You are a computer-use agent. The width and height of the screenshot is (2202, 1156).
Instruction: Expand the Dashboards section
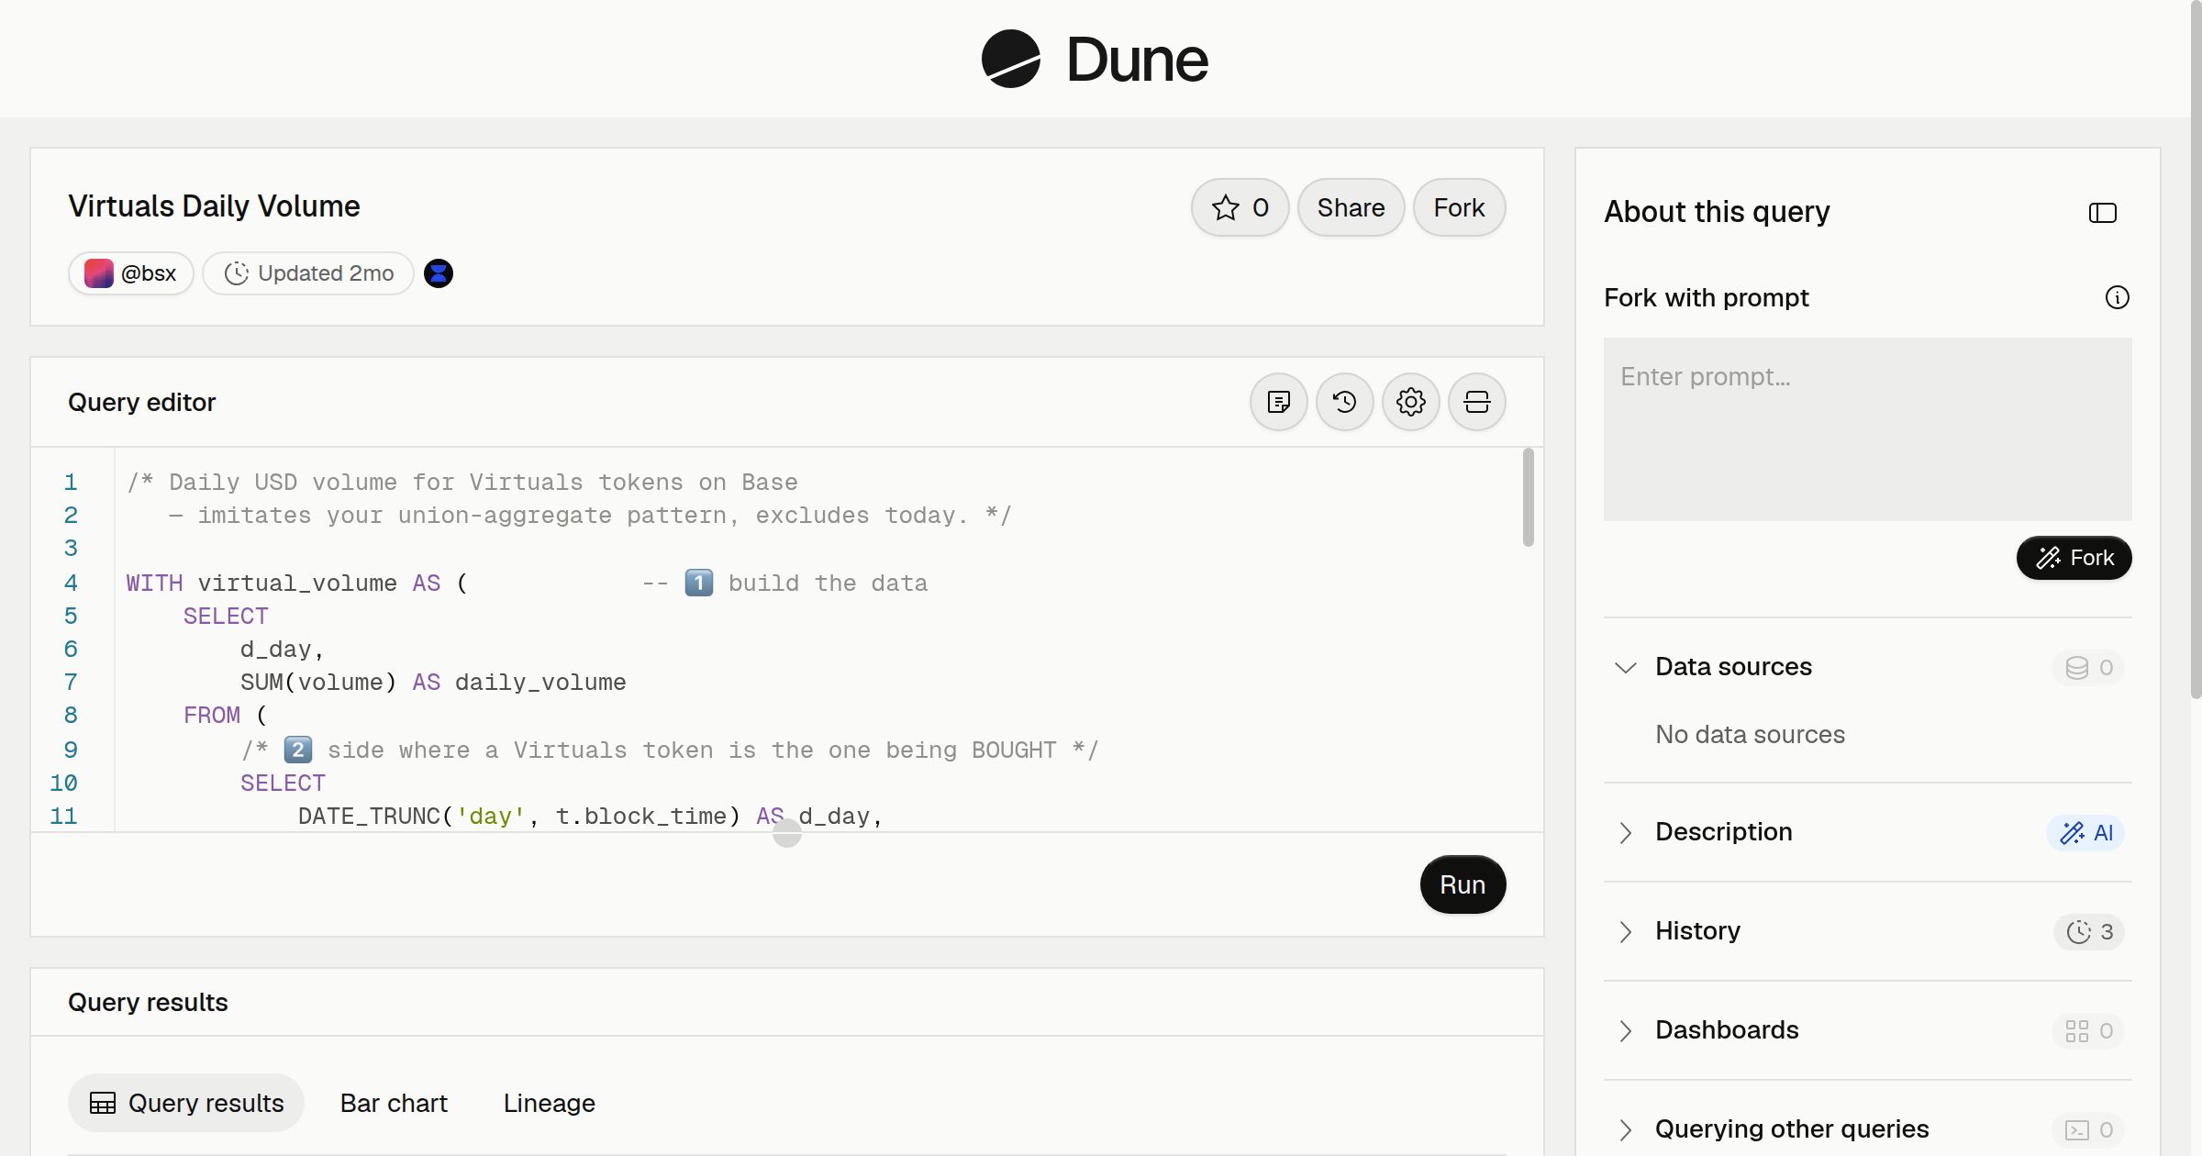click(x=1625, y=1030)
